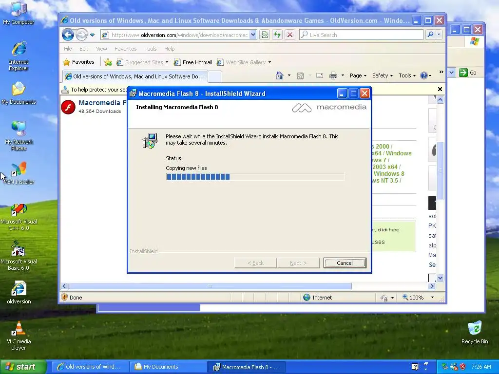
Task: Click the red security shield tray icon
Action: point(463,367)
